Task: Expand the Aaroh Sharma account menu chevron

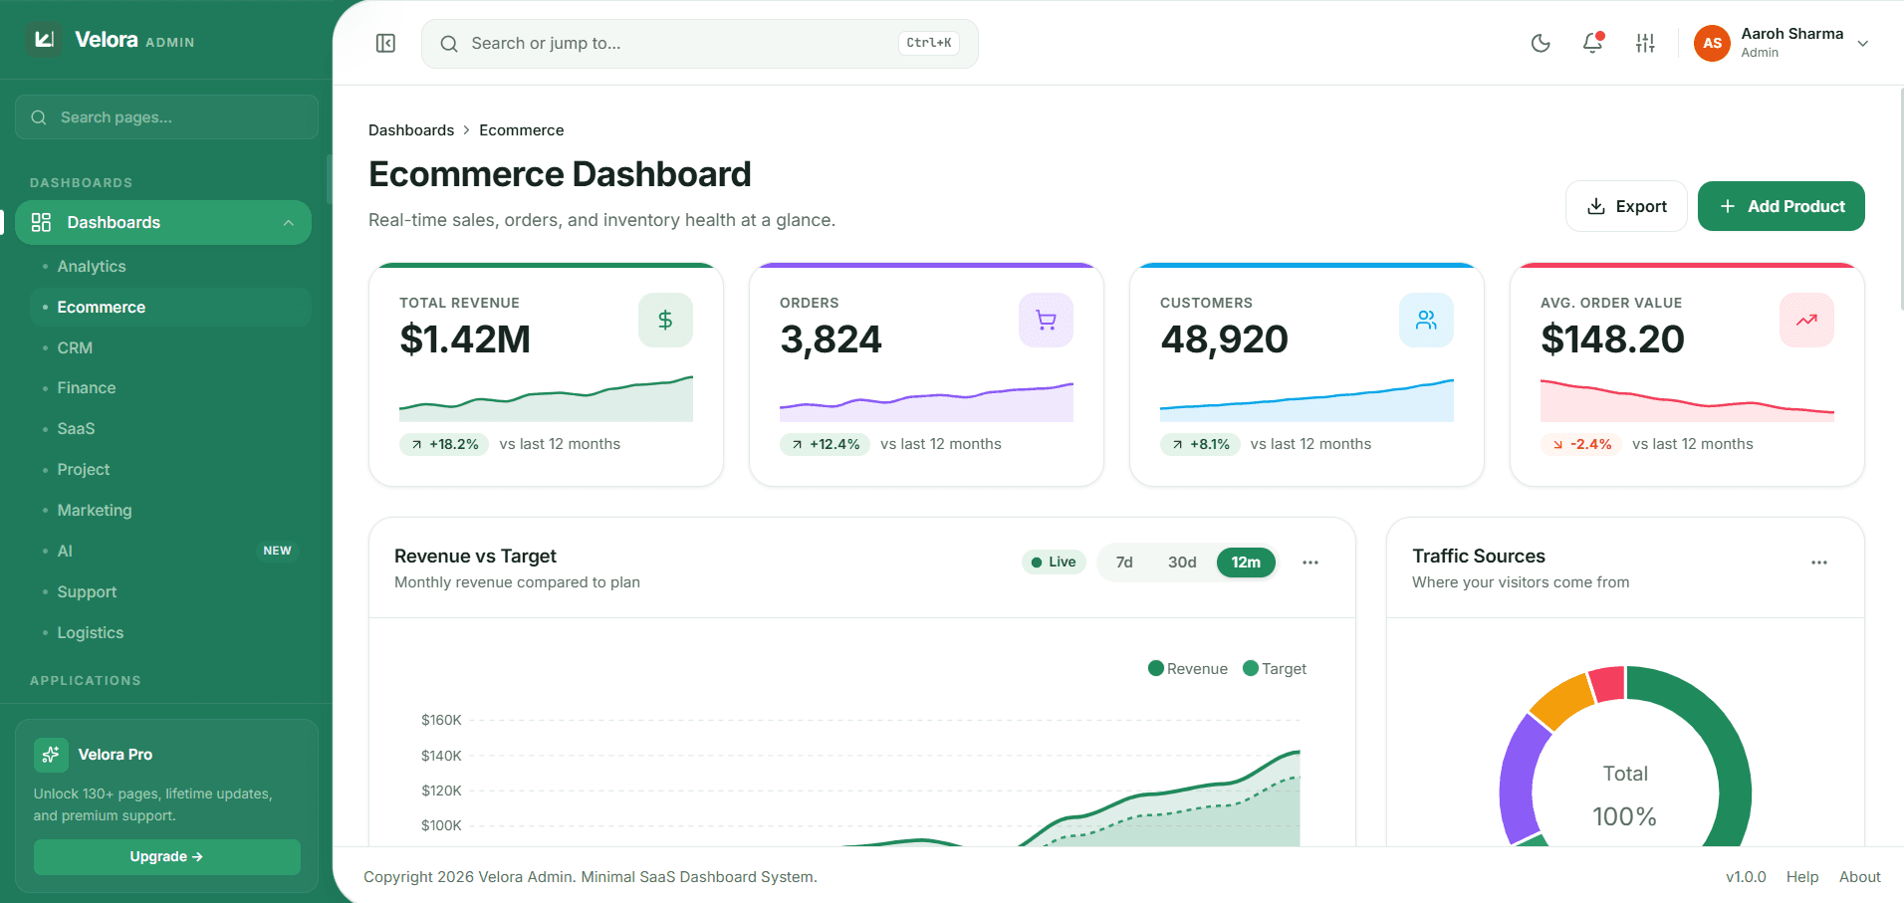Action: [1862, 43]
